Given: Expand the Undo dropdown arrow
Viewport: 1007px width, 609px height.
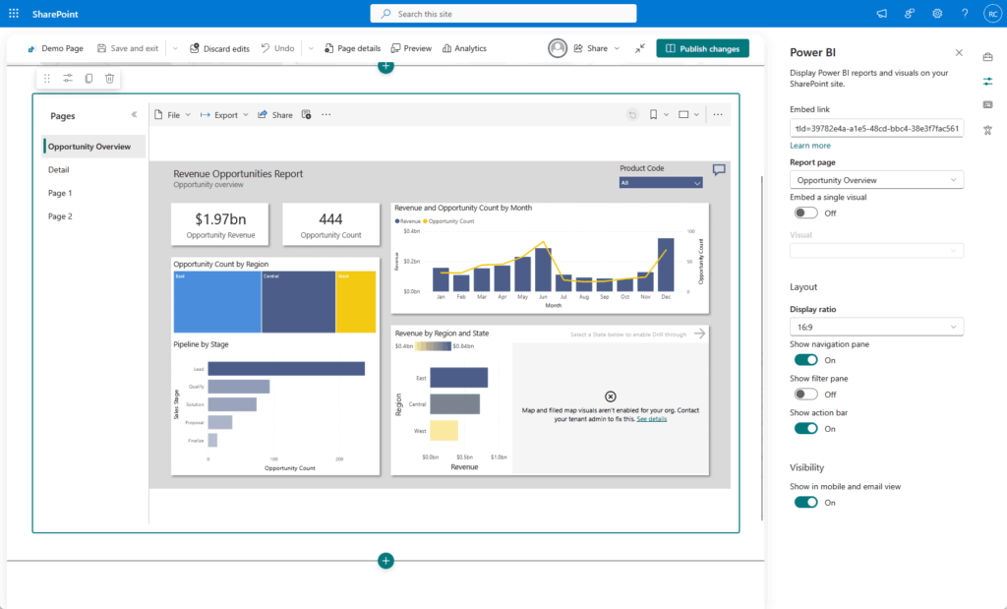Looking at the screenshot, I should [x=311, y=48].
